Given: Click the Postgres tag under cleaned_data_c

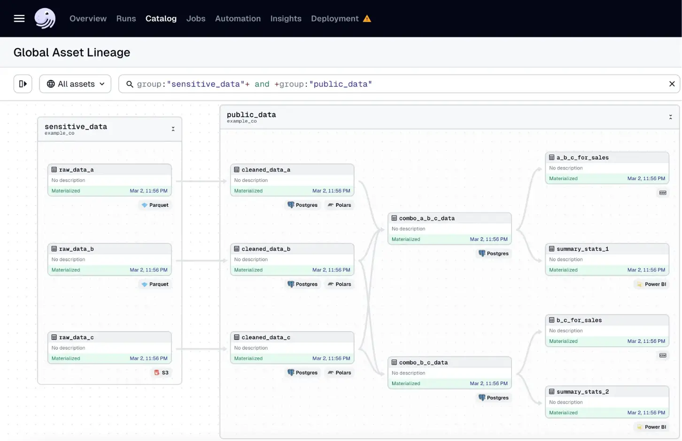Looking at the screenshot, I should 302,373.
